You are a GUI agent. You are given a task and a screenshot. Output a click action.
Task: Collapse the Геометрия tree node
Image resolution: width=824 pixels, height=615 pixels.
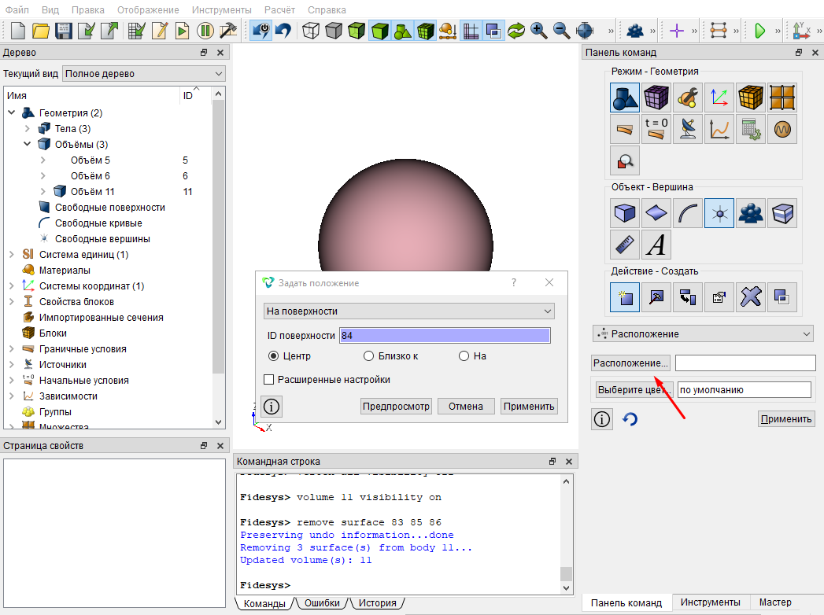(12, 113)
